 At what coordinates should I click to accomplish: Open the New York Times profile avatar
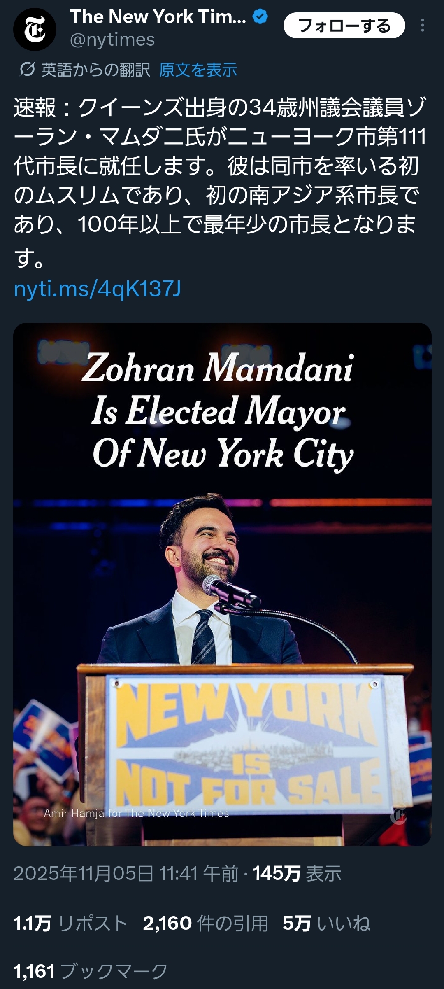tap(35, 30)
